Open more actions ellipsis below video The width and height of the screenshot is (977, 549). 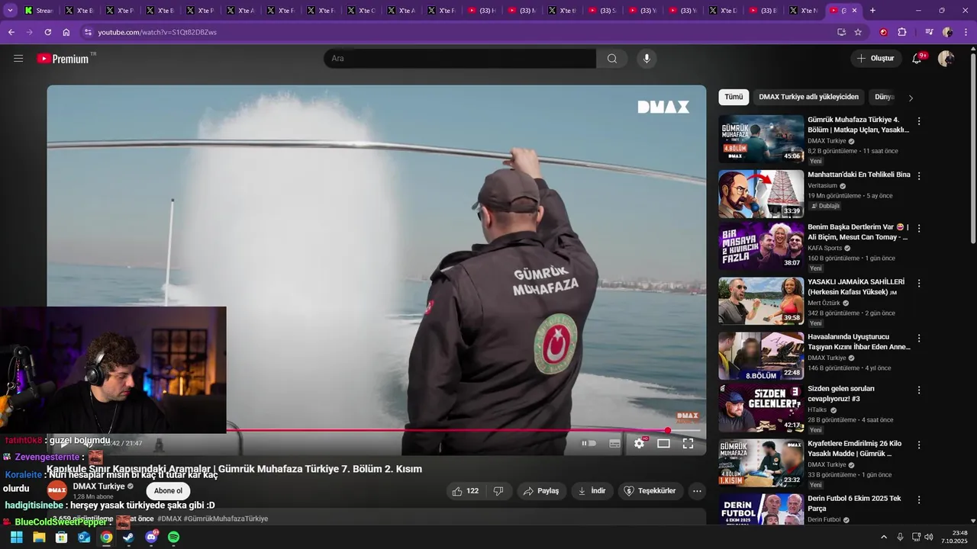697,491
